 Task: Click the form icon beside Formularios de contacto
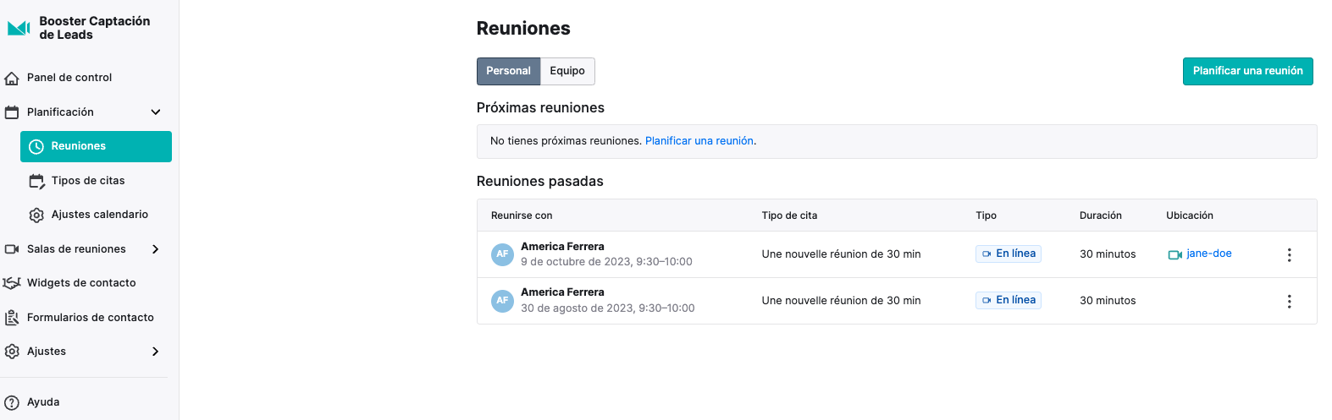(12, 318)
